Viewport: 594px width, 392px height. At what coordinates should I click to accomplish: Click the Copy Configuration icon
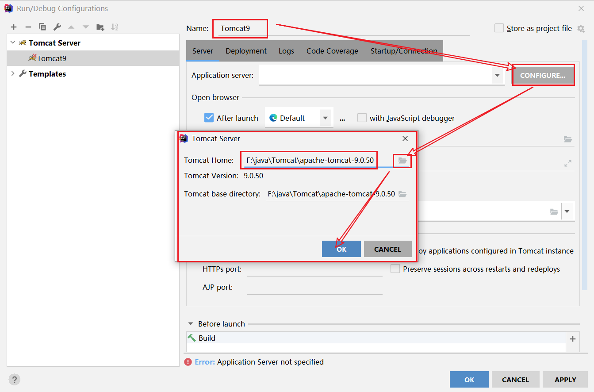(x=42, y=27)
